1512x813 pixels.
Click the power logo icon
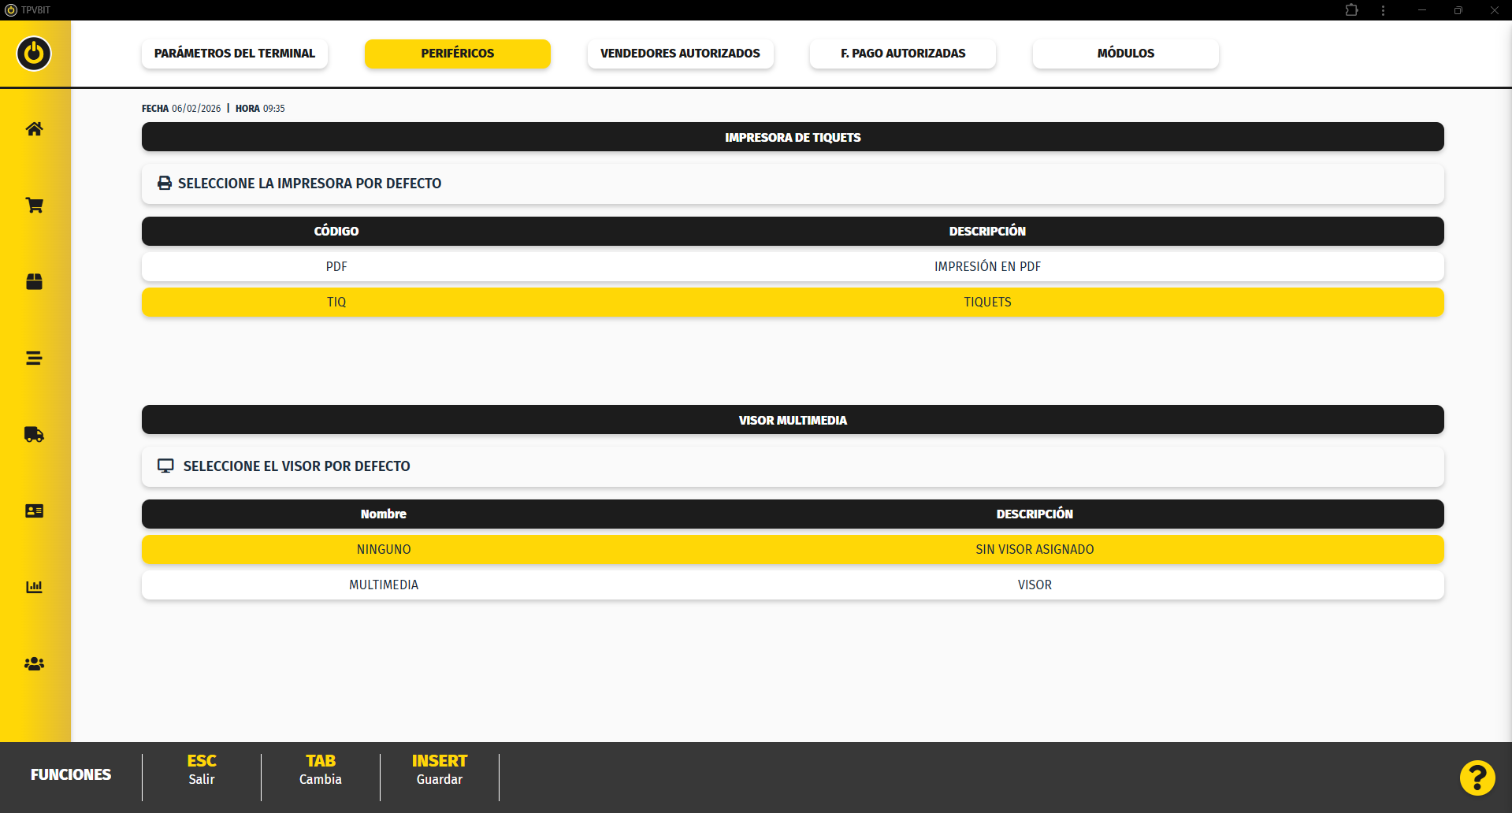tap(34, 54)
